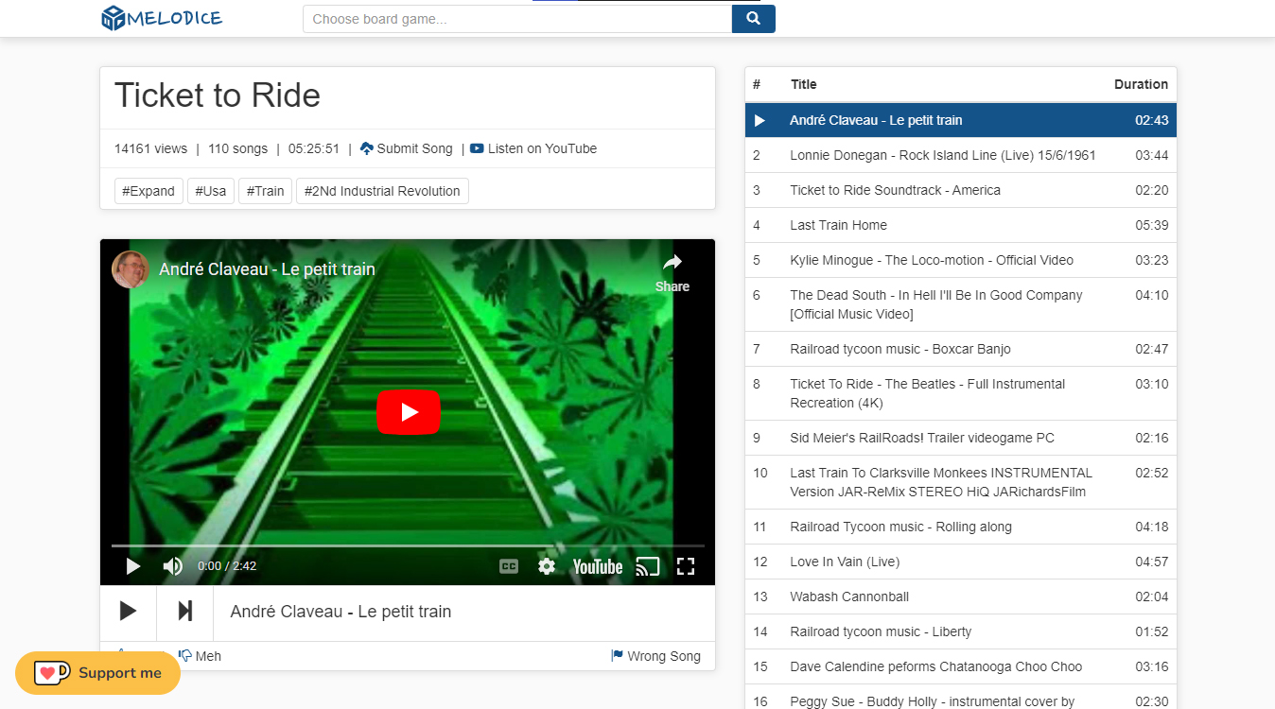1275x709 pixels.
Task: Report Wrong Song flag link
Action: [656, 656]
